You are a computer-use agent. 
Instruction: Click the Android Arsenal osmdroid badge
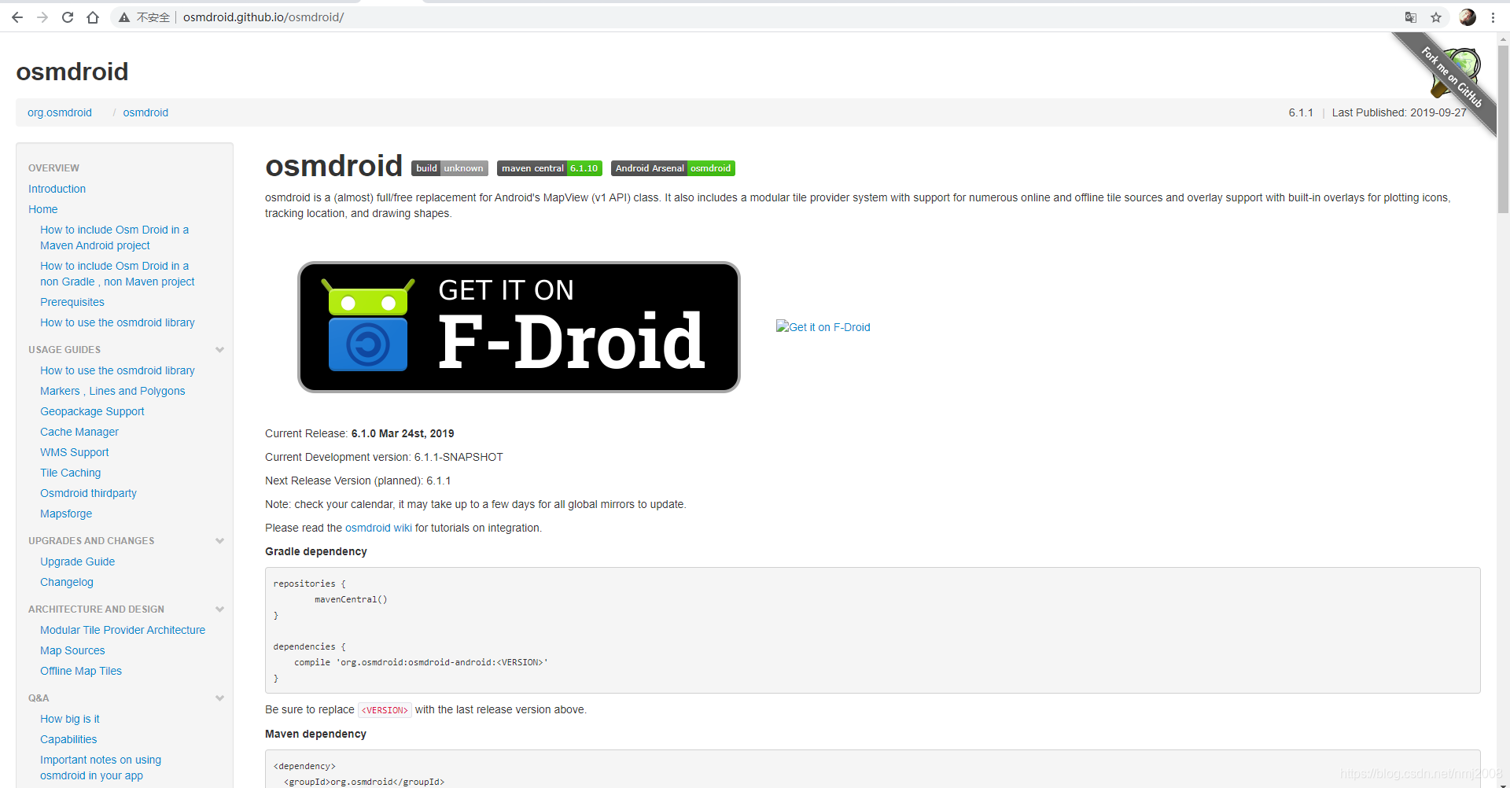point(673,168)
